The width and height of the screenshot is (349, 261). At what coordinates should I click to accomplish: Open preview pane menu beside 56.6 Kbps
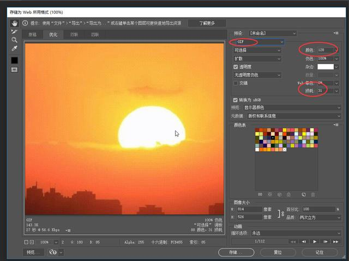click(68, 231)
